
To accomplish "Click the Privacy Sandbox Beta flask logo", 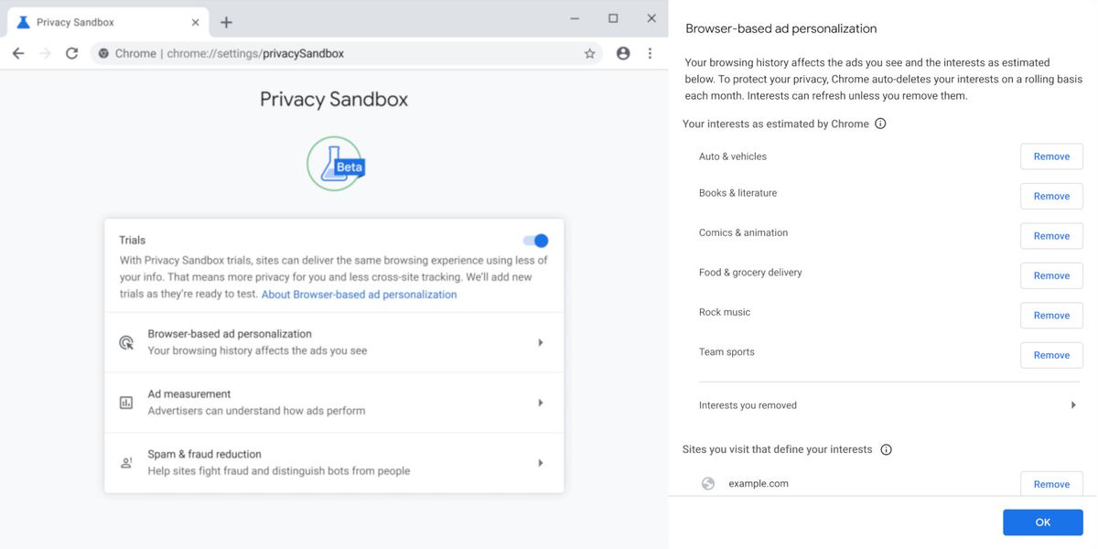I will (335, 163).
